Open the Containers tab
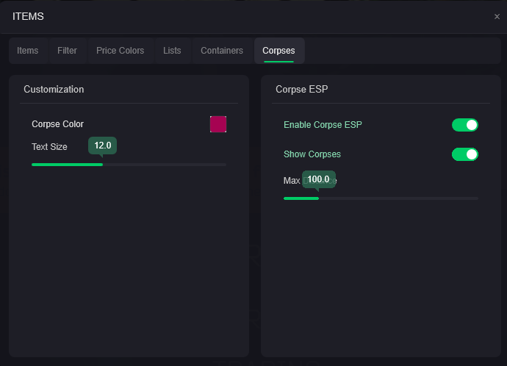The width and height of the screenshot is (507, 366). pos(222,51)
